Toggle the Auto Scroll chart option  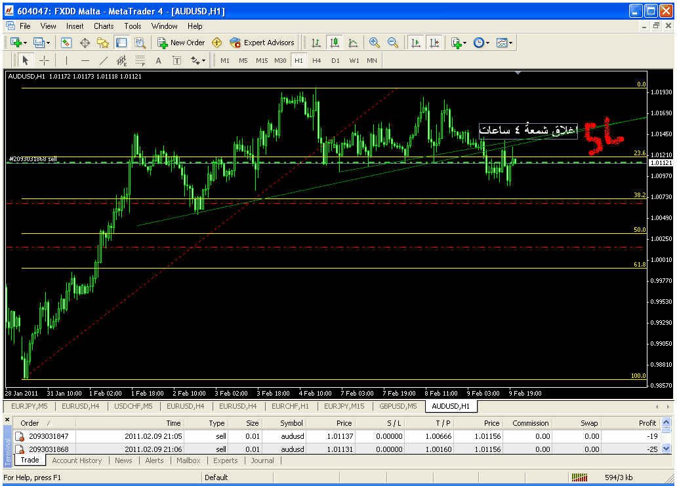(x=415, y=43)
